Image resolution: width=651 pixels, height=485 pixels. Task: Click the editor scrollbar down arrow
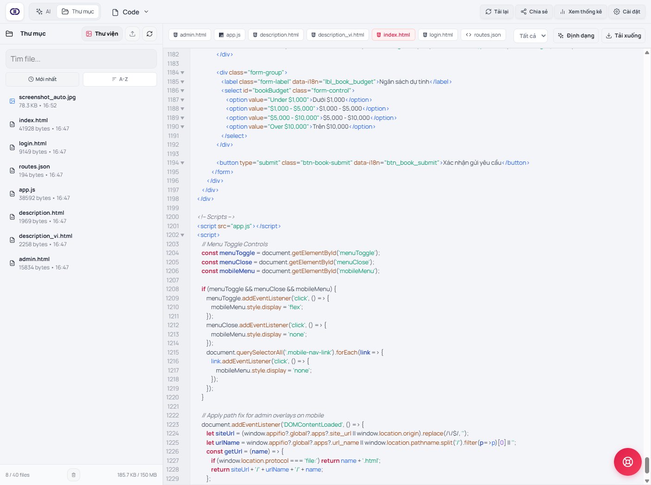(647, 481)
